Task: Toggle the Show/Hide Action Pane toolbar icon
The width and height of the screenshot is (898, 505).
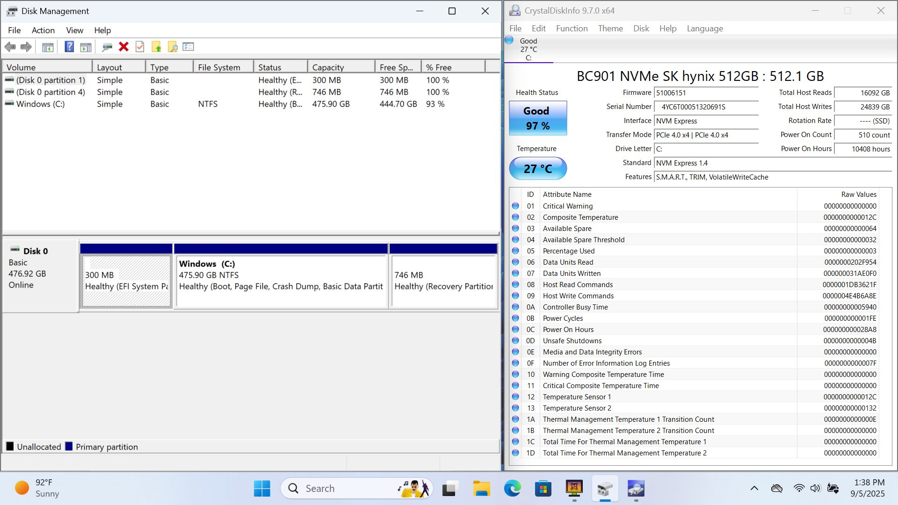Action: click(86, 47)
